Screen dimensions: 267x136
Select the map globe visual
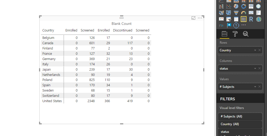click(258, 6)
